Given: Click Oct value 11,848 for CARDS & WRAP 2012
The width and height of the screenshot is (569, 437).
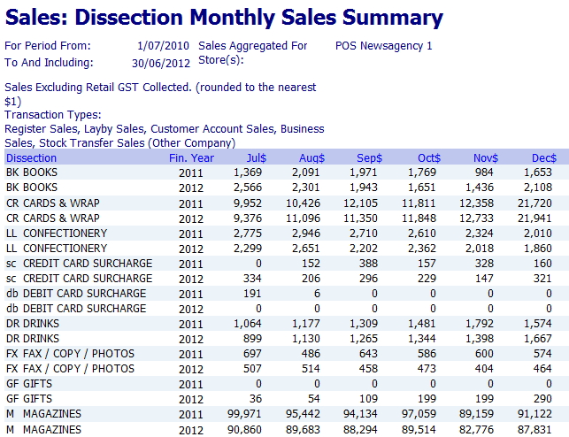Looking at the screenshot, I should coord(419,218).
